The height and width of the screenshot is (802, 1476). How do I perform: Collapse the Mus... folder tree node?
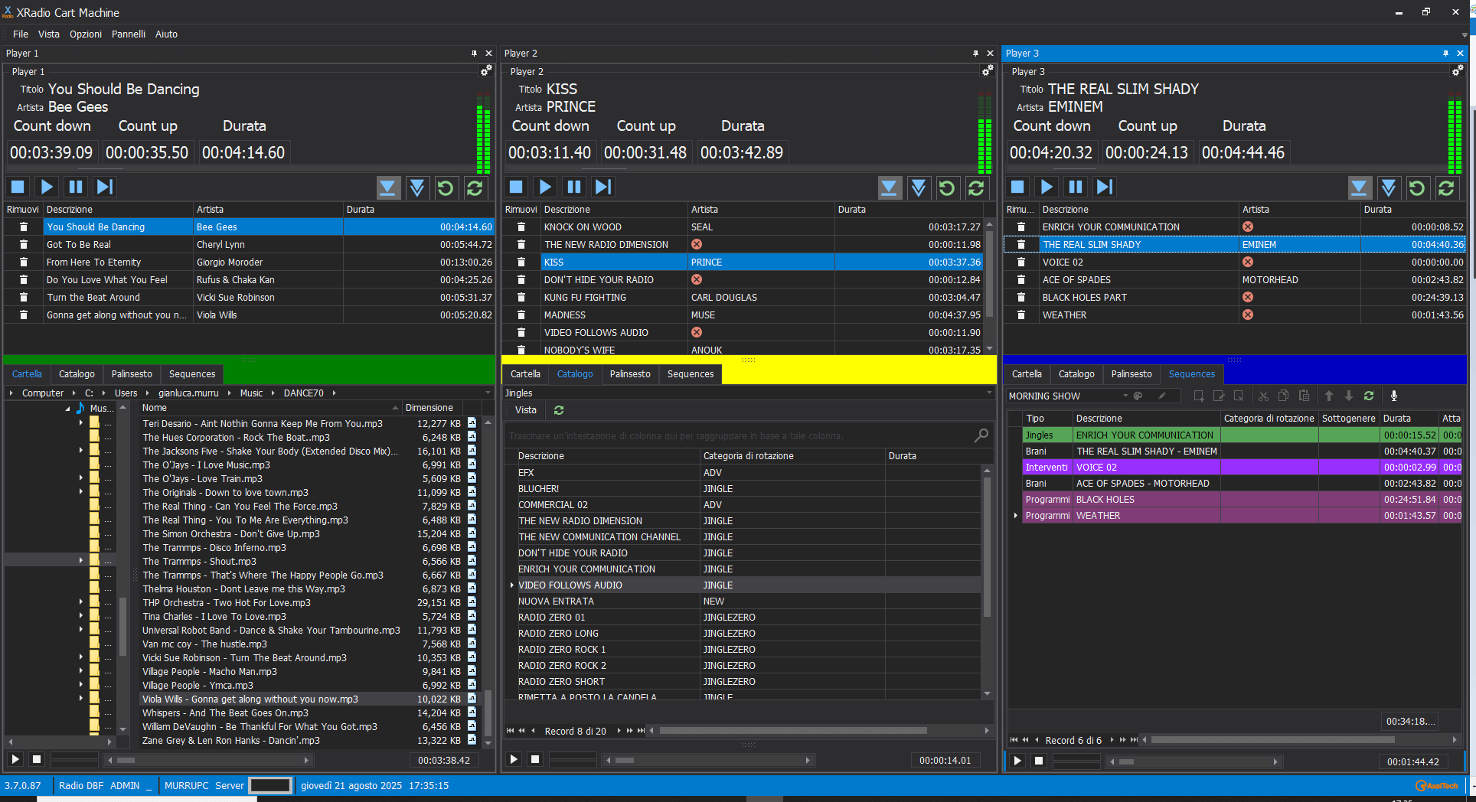[x=67, y=409]
